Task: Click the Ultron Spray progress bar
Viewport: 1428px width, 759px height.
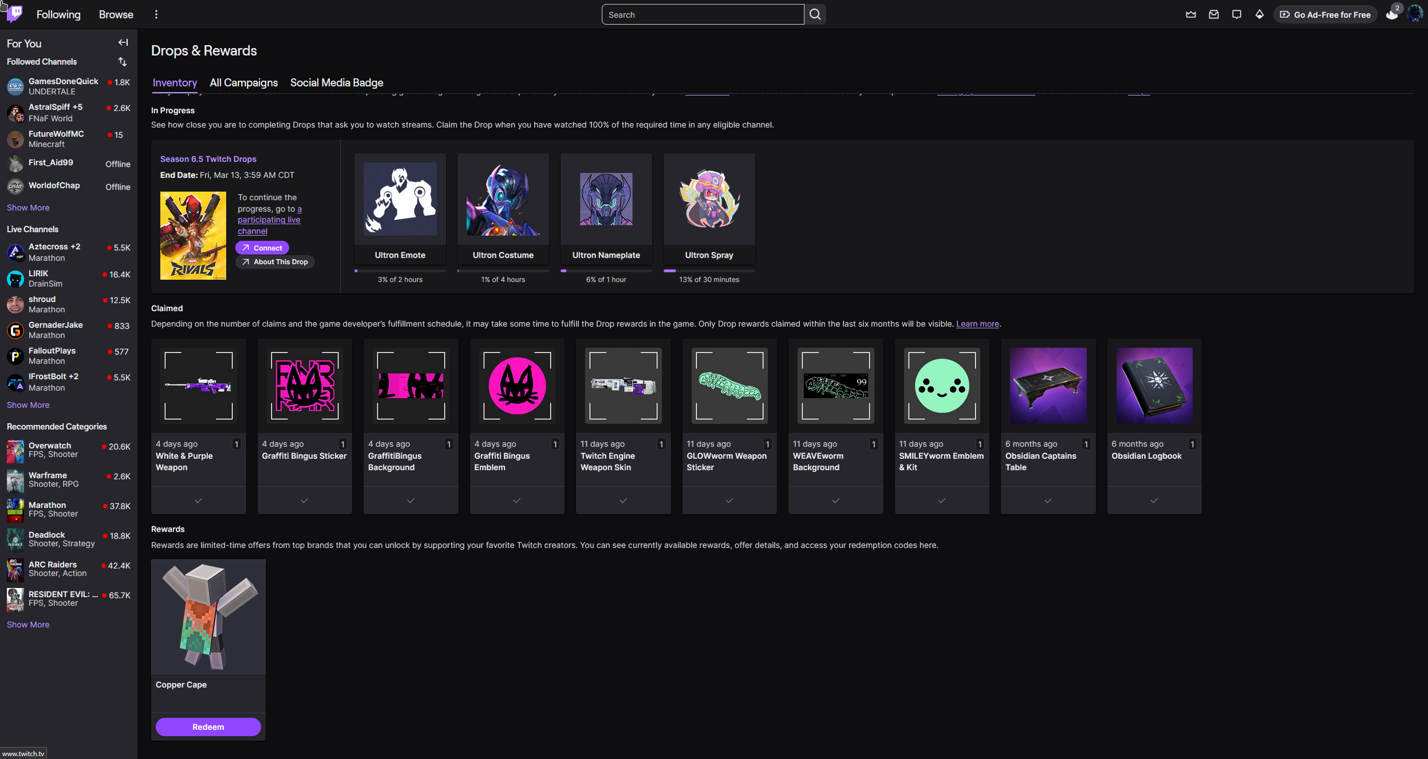Action: [x=709, y=271]
